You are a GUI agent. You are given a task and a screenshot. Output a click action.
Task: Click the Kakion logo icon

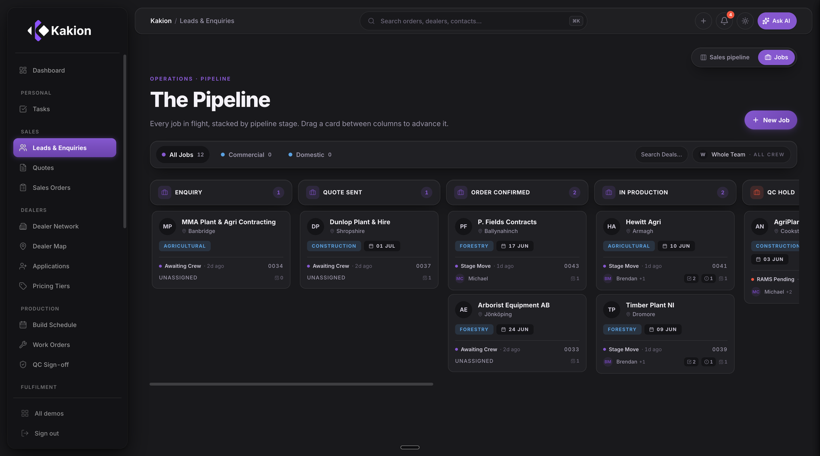tap(38, 31)
